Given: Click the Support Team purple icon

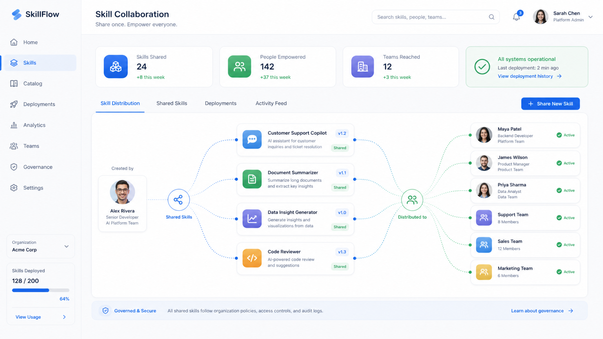Looking at the screenshot, I should 484,218.
